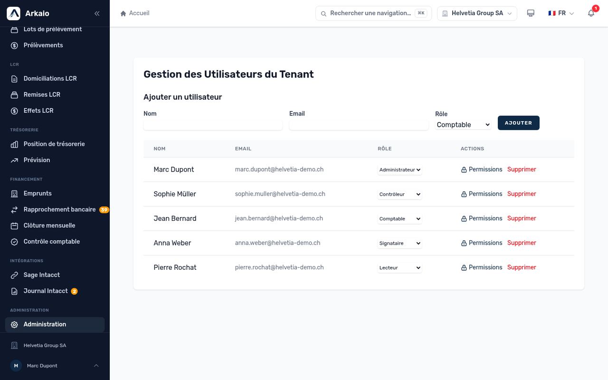Image resolution: width=608 pixels, height=380 pixels.
Task: Click the Helvetia Group SA sidebar entry
Action: click(x=55, y=345)
